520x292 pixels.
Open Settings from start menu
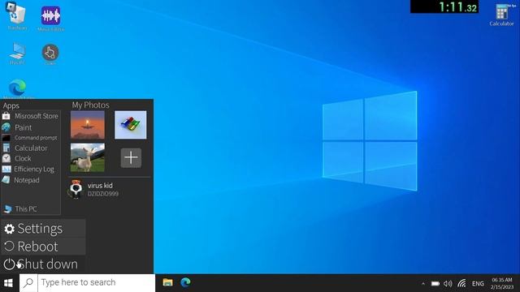click(x=43, y=229)
